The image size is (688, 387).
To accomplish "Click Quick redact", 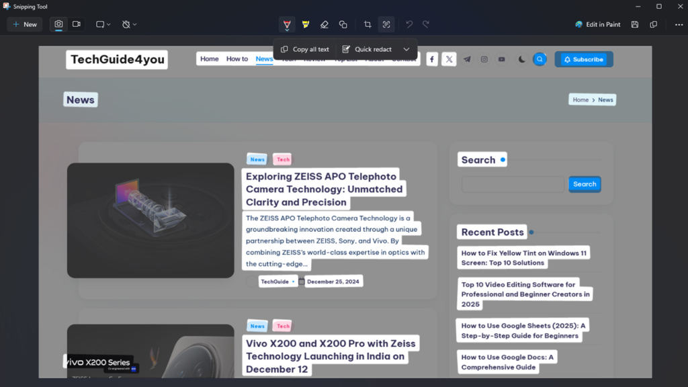I will click(x=367, y=49).
